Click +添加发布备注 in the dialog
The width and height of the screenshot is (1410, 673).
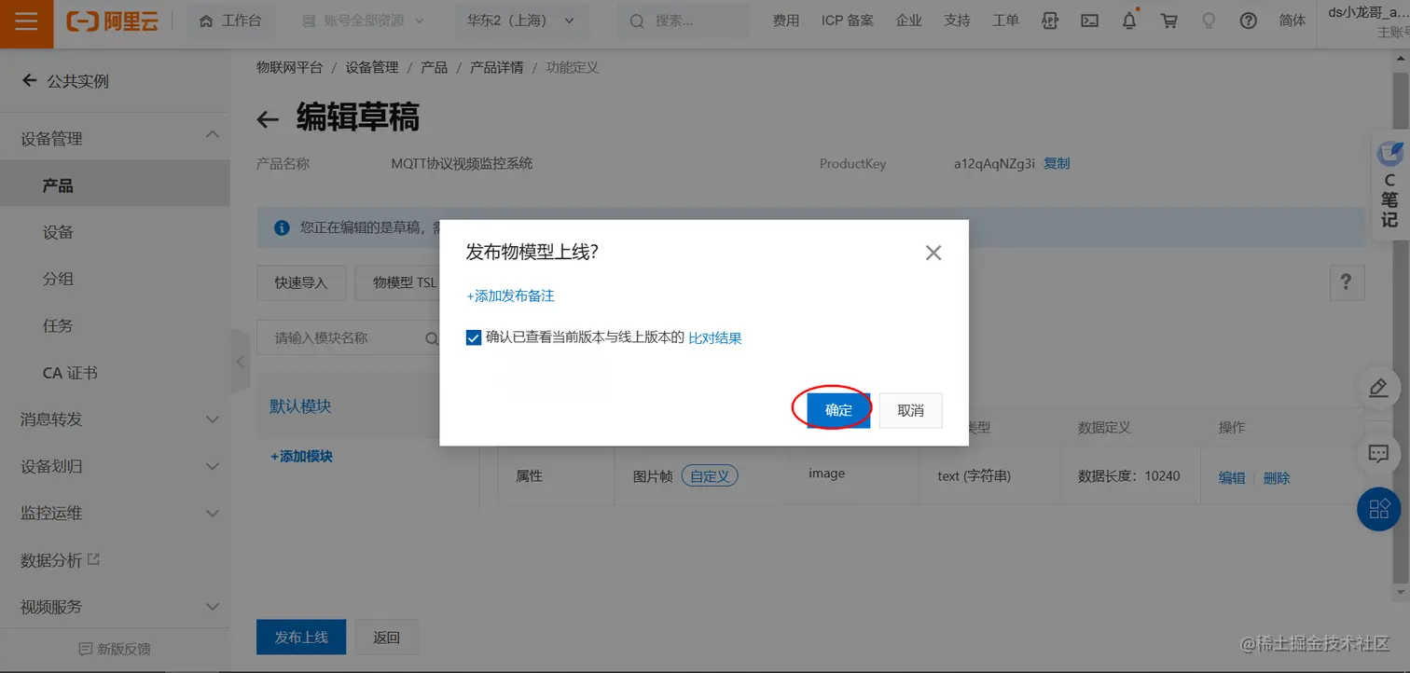coord(510,295)
